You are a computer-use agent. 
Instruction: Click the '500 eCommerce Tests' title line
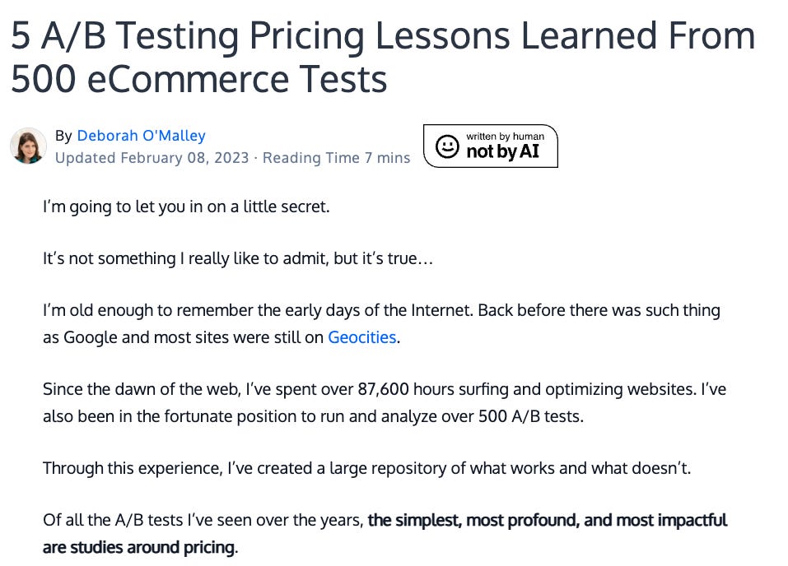coord(199,79)
